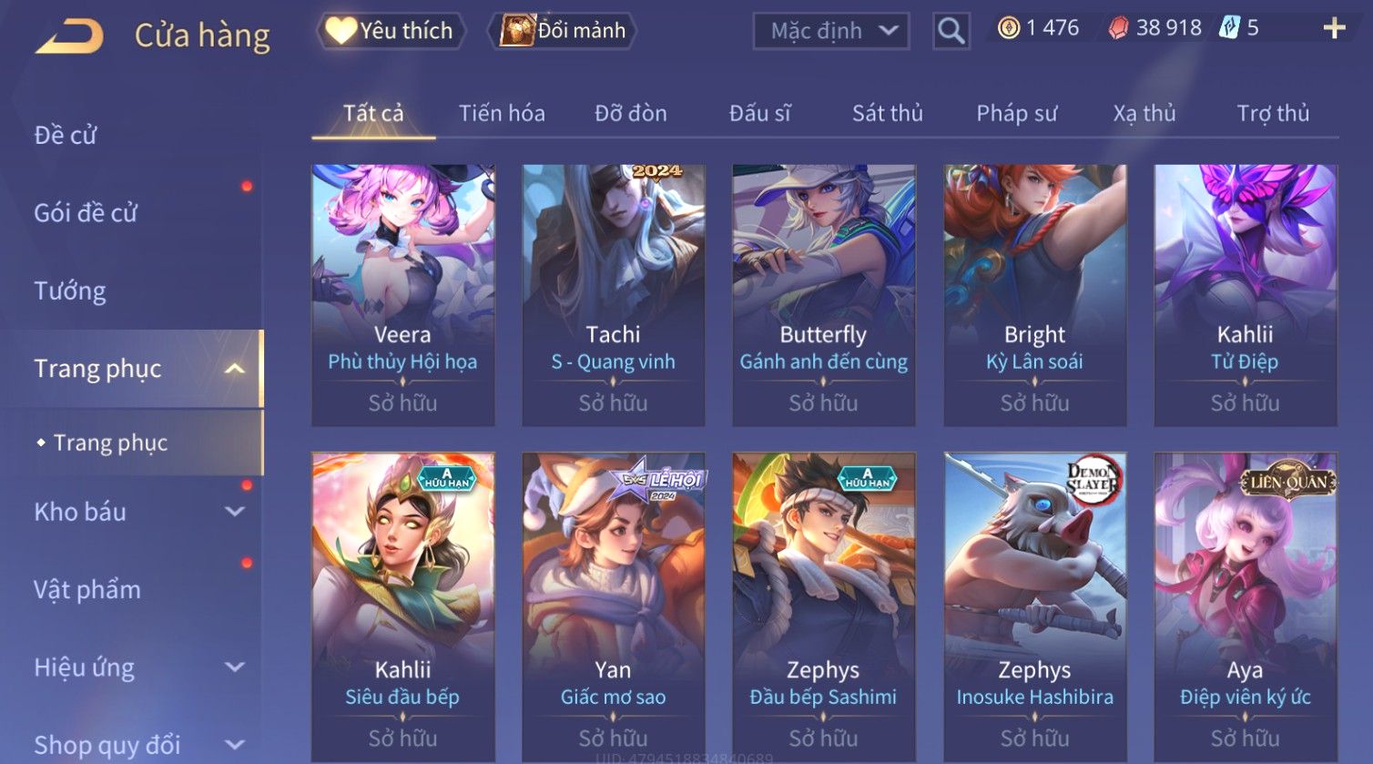Select the Tiến hóa tab
This screenshot has height=764, width=1373.
coord(502,113)
